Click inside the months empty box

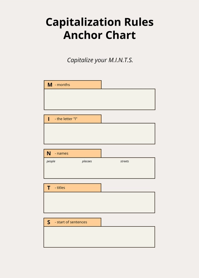tap(99, 99)
